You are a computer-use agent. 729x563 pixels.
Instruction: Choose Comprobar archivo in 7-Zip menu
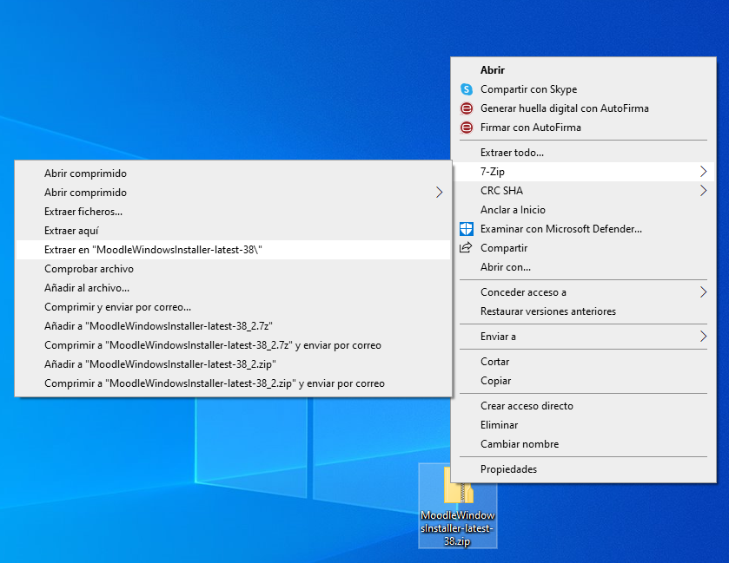pyautogui.click(x=89, y=269)
